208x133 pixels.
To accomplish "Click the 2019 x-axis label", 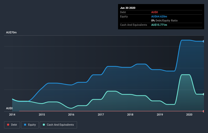I will coord(160,115).
